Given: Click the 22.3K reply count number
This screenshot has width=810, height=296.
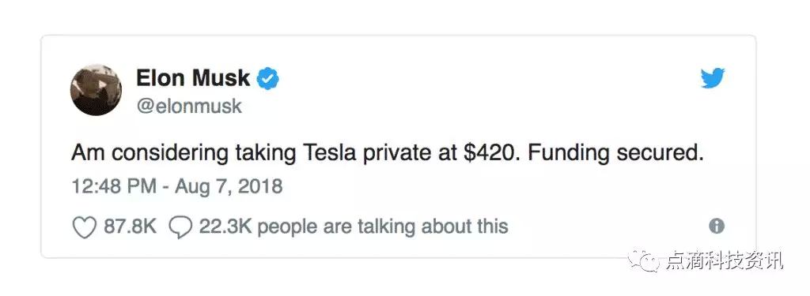Looking at the screenshot, I should pos(225,227).
